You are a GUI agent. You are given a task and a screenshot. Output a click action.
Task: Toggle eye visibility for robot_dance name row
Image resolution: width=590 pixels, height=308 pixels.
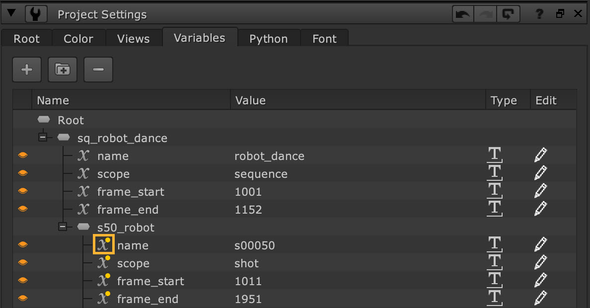(x=22, y=156)
